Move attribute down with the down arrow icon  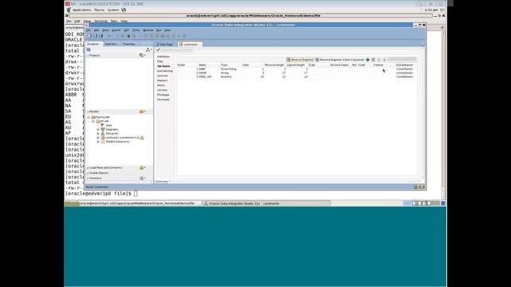click(x=384, y=60)
